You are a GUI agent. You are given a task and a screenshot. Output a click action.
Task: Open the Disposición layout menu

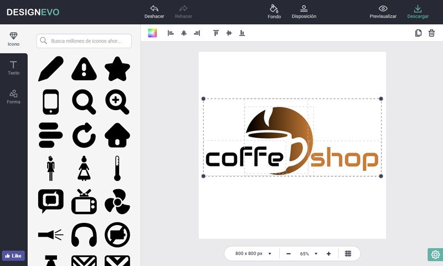[303, 12]
